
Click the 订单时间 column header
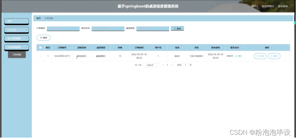pos(139,47)
